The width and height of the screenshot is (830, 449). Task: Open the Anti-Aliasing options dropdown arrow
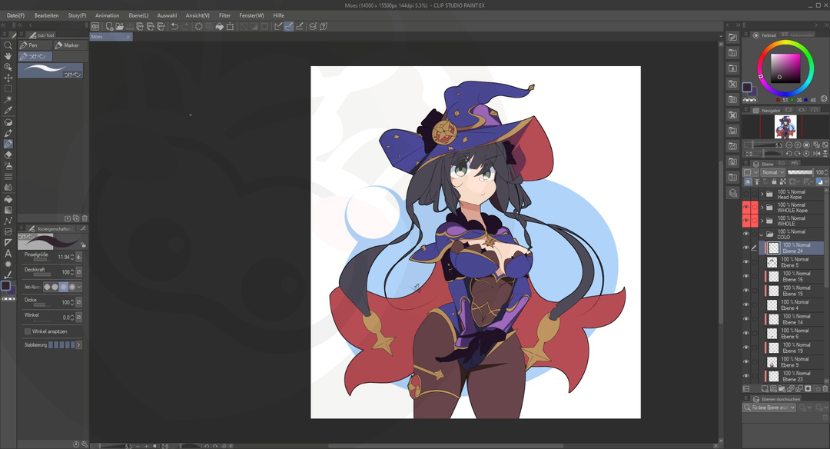coord(79,287)
